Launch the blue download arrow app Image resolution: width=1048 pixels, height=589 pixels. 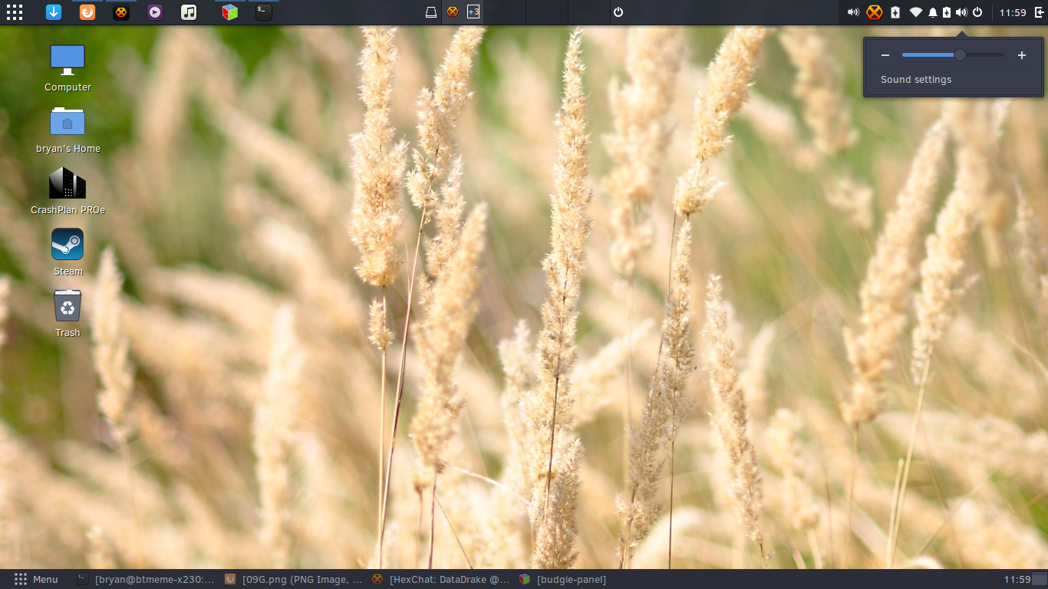click(x=53, y=12)
